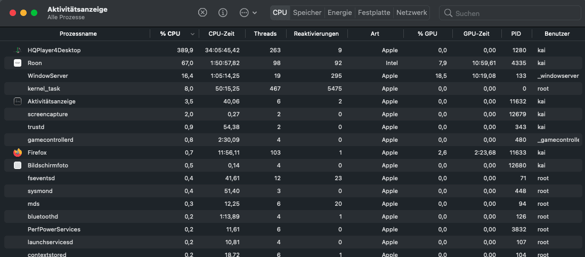Click the Reaktivierungen value 5475

point(335,89)
